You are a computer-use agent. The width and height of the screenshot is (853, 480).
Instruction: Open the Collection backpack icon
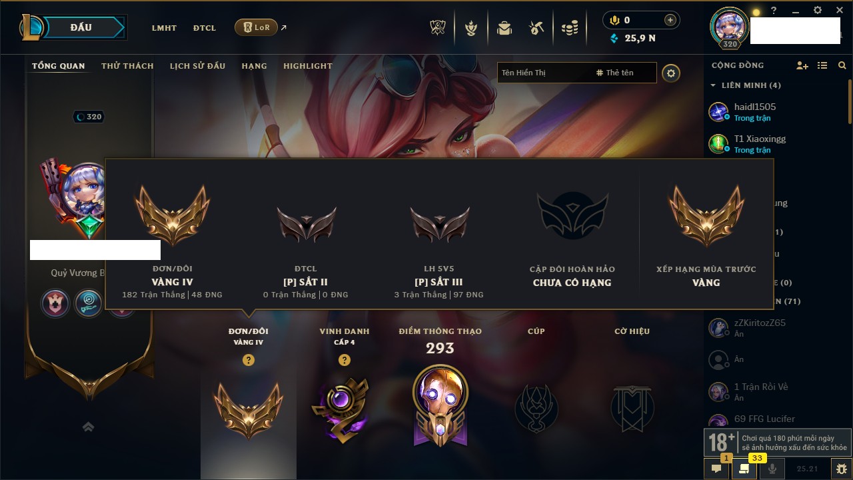(504, 28)
